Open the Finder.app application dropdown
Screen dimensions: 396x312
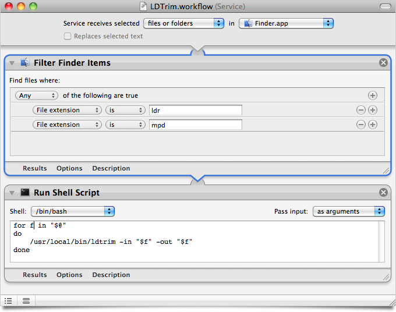click(x=286, y=23)
